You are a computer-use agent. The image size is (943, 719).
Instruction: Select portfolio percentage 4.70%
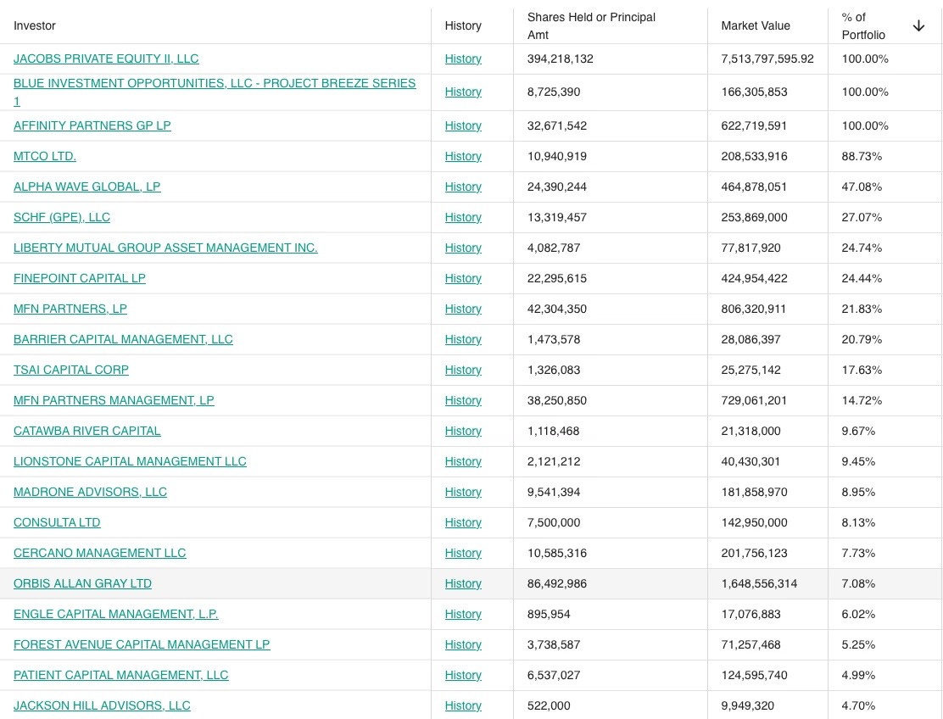tap(858, 705)
